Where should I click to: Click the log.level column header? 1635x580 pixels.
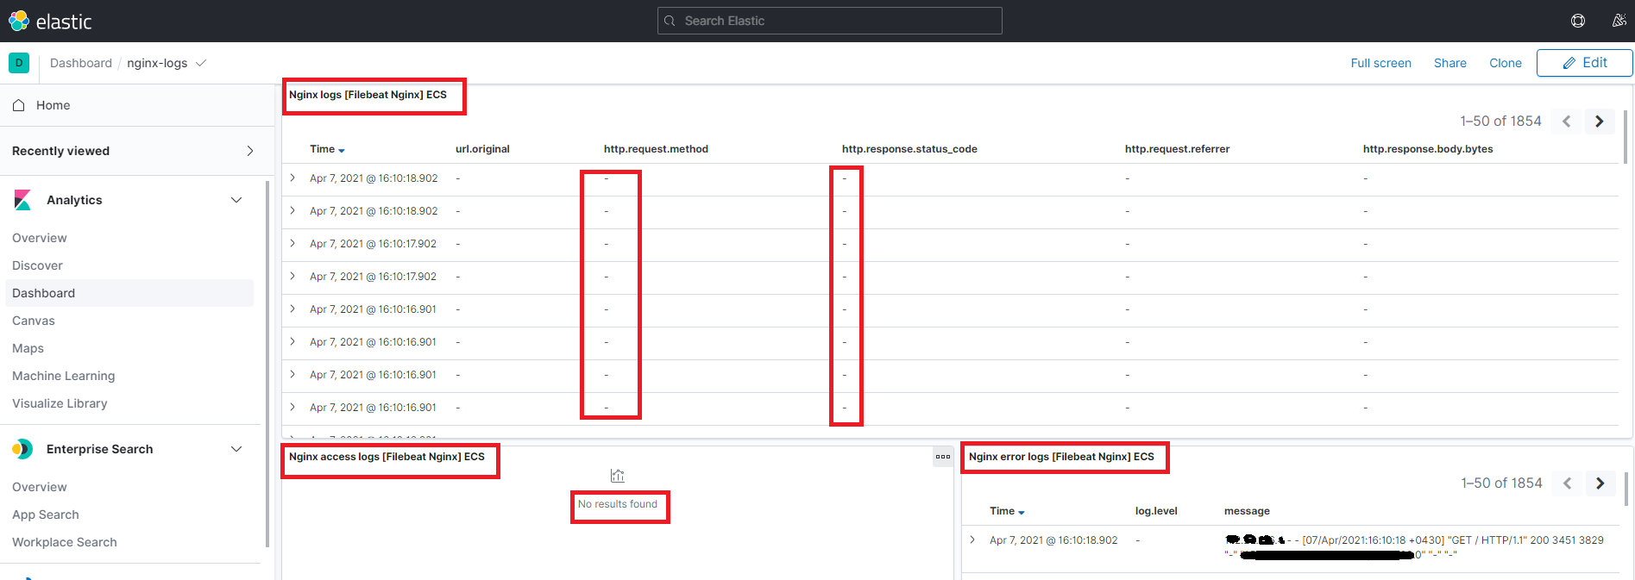[x=1156, y=511]
